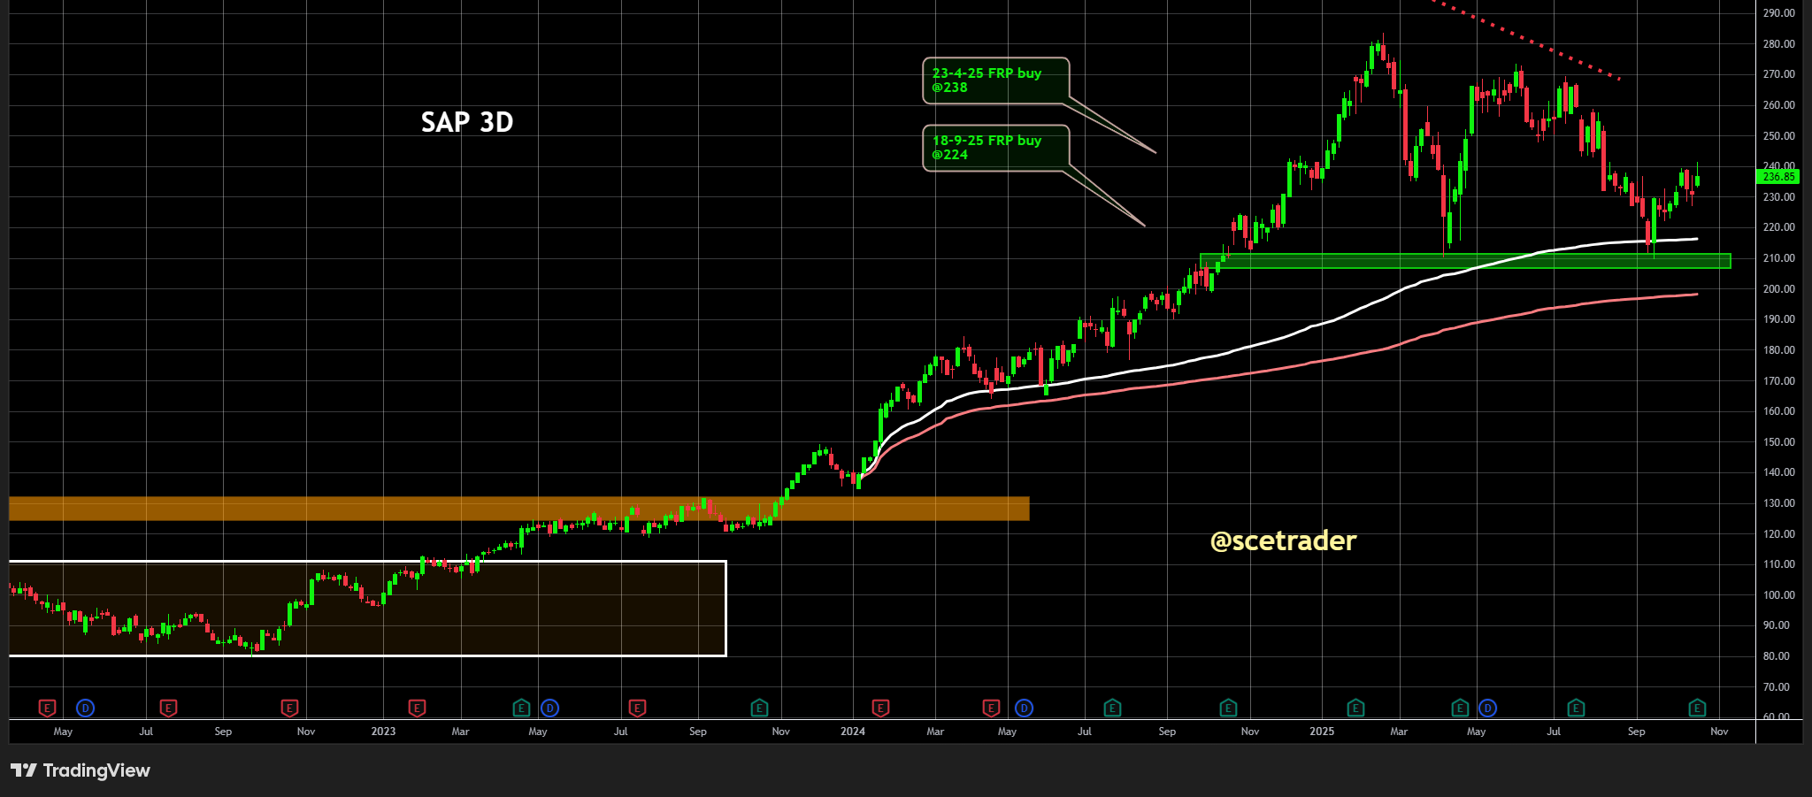The width and height of the screenshot is (1812, 797).
Task: Click the red earnings marker after Jul 2023
Action: click(x=636, y=708)
